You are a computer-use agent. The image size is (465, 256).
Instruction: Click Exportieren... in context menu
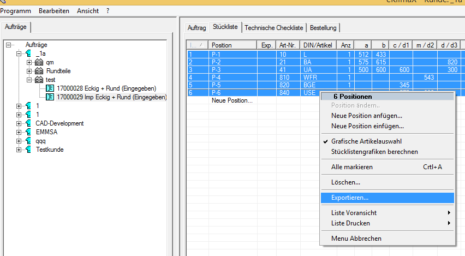tap(388, 198)
